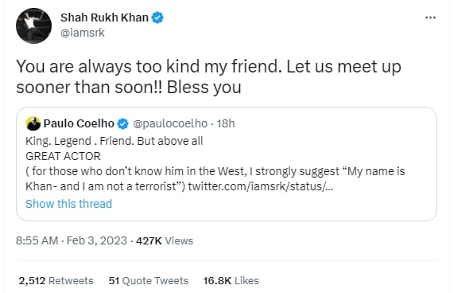Click Show this thread
Screen dimensions: 454x293
click(68, 204)
